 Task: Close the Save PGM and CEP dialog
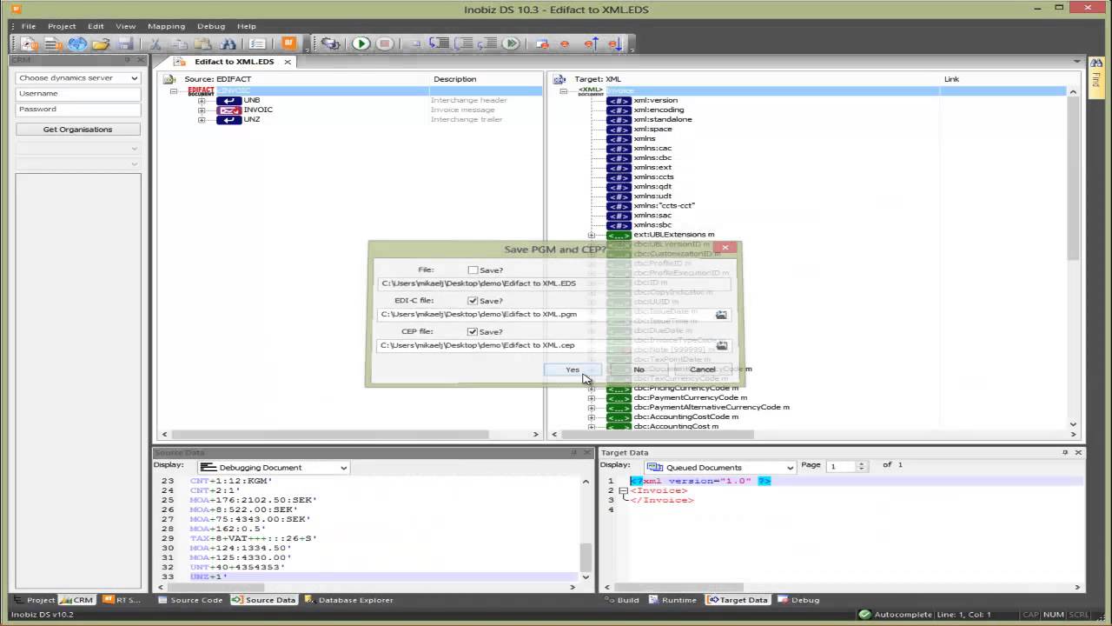[x=725, y=248]
